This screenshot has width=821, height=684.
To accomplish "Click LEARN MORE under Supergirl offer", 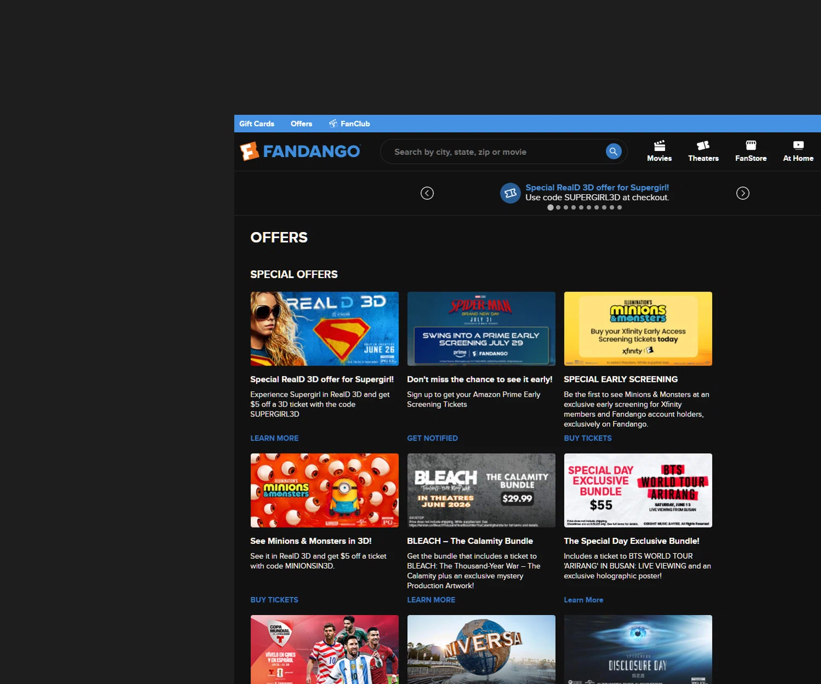I will point(274,438).
